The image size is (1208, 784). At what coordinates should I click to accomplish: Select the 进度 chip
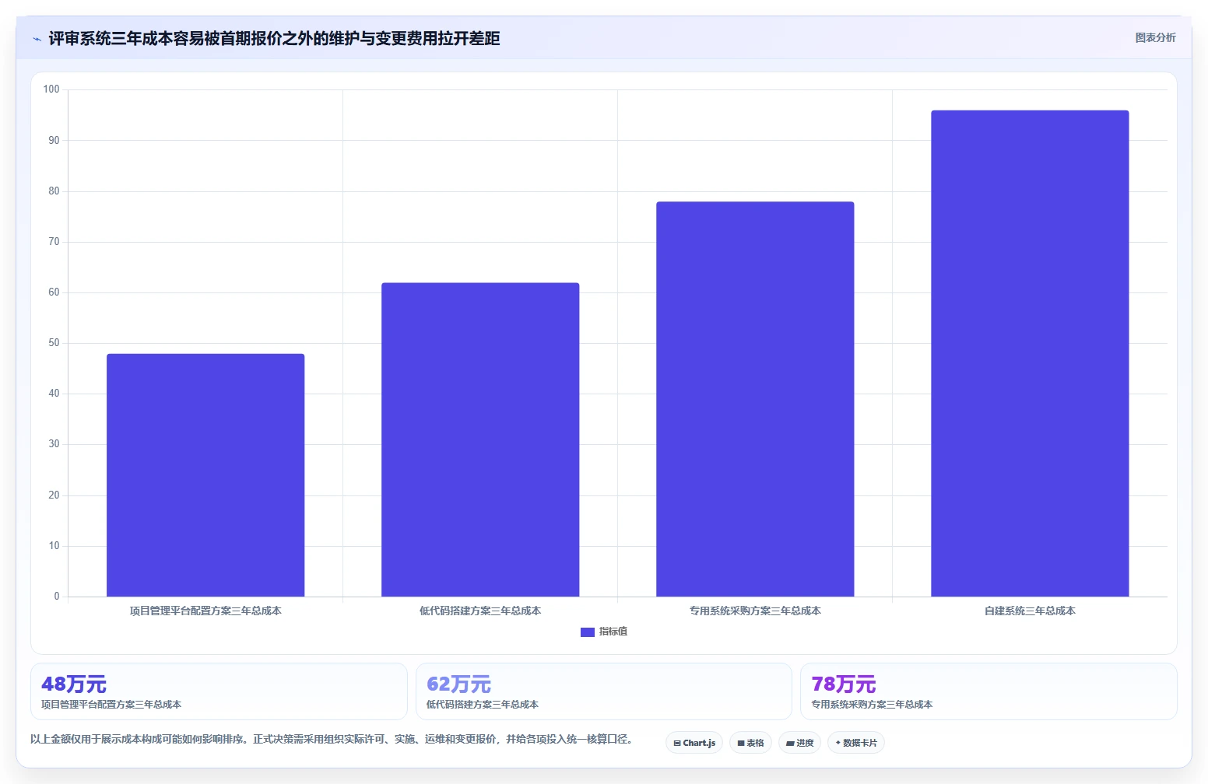[799, 743]
